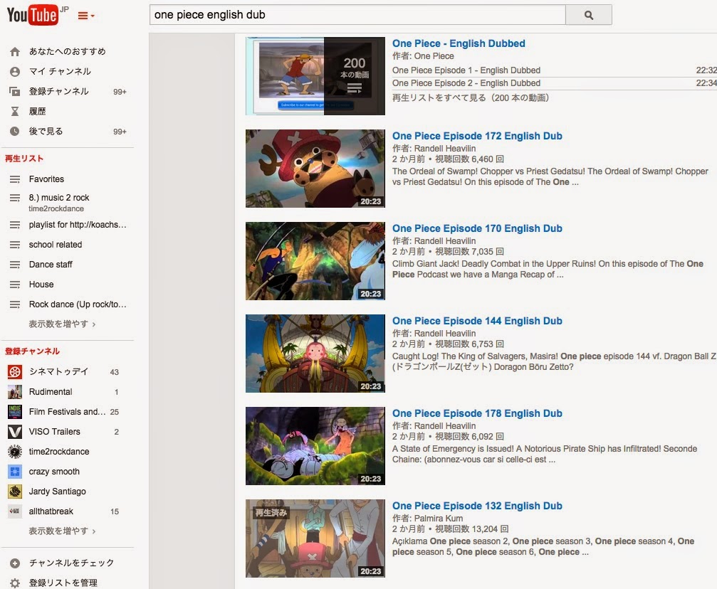Open the allthatbreak channel
The image size is (717, 589).
tap(51, 511)
